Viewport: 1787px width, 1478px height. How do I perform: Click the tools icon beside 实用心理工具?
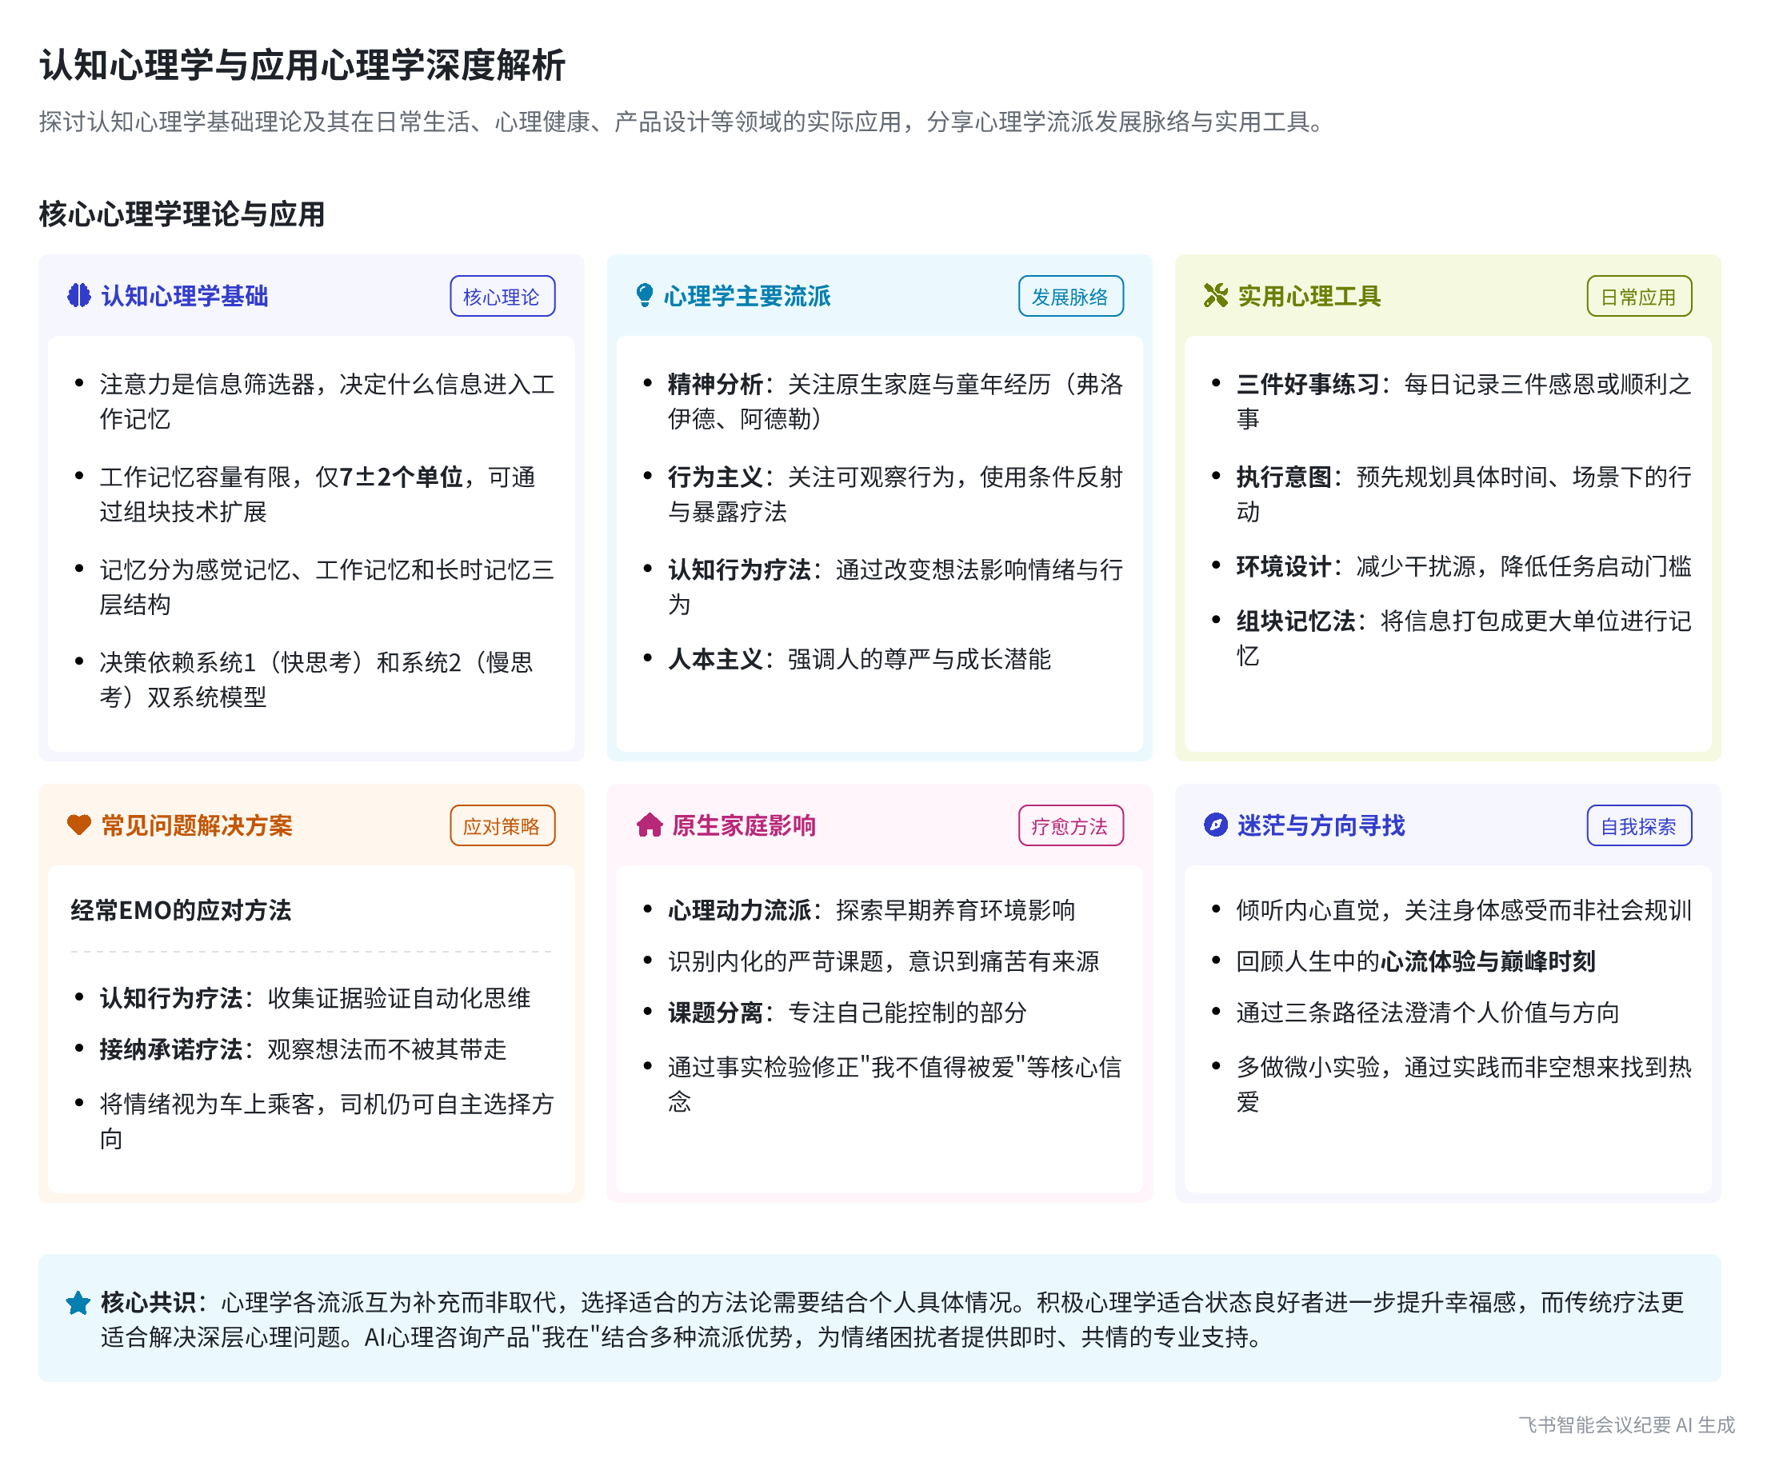[x=1216, y=296]
